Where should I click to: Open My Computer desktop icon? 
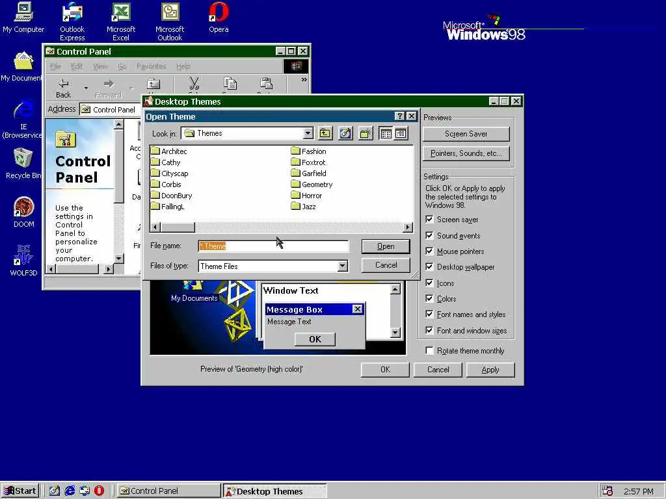coord(23,18)
